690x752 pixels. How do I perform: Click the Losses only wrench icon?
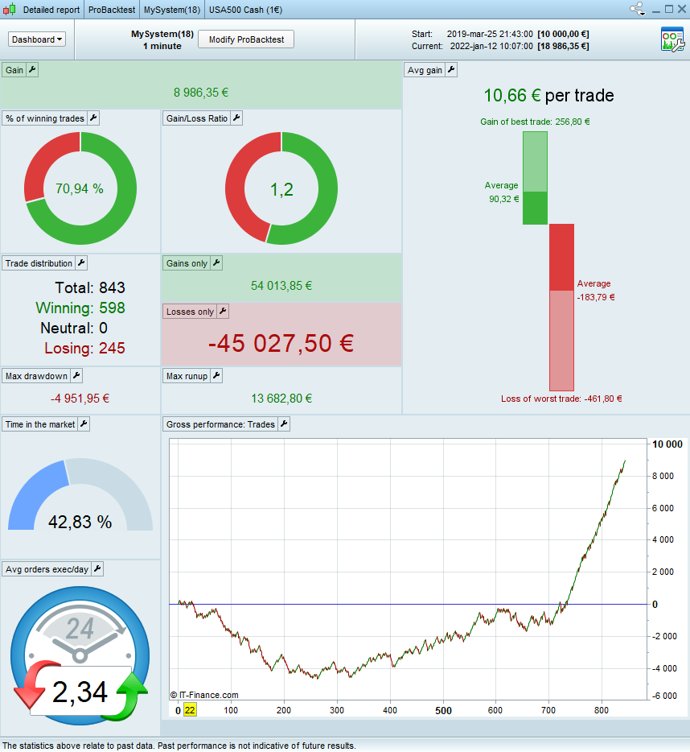(222, 312)
